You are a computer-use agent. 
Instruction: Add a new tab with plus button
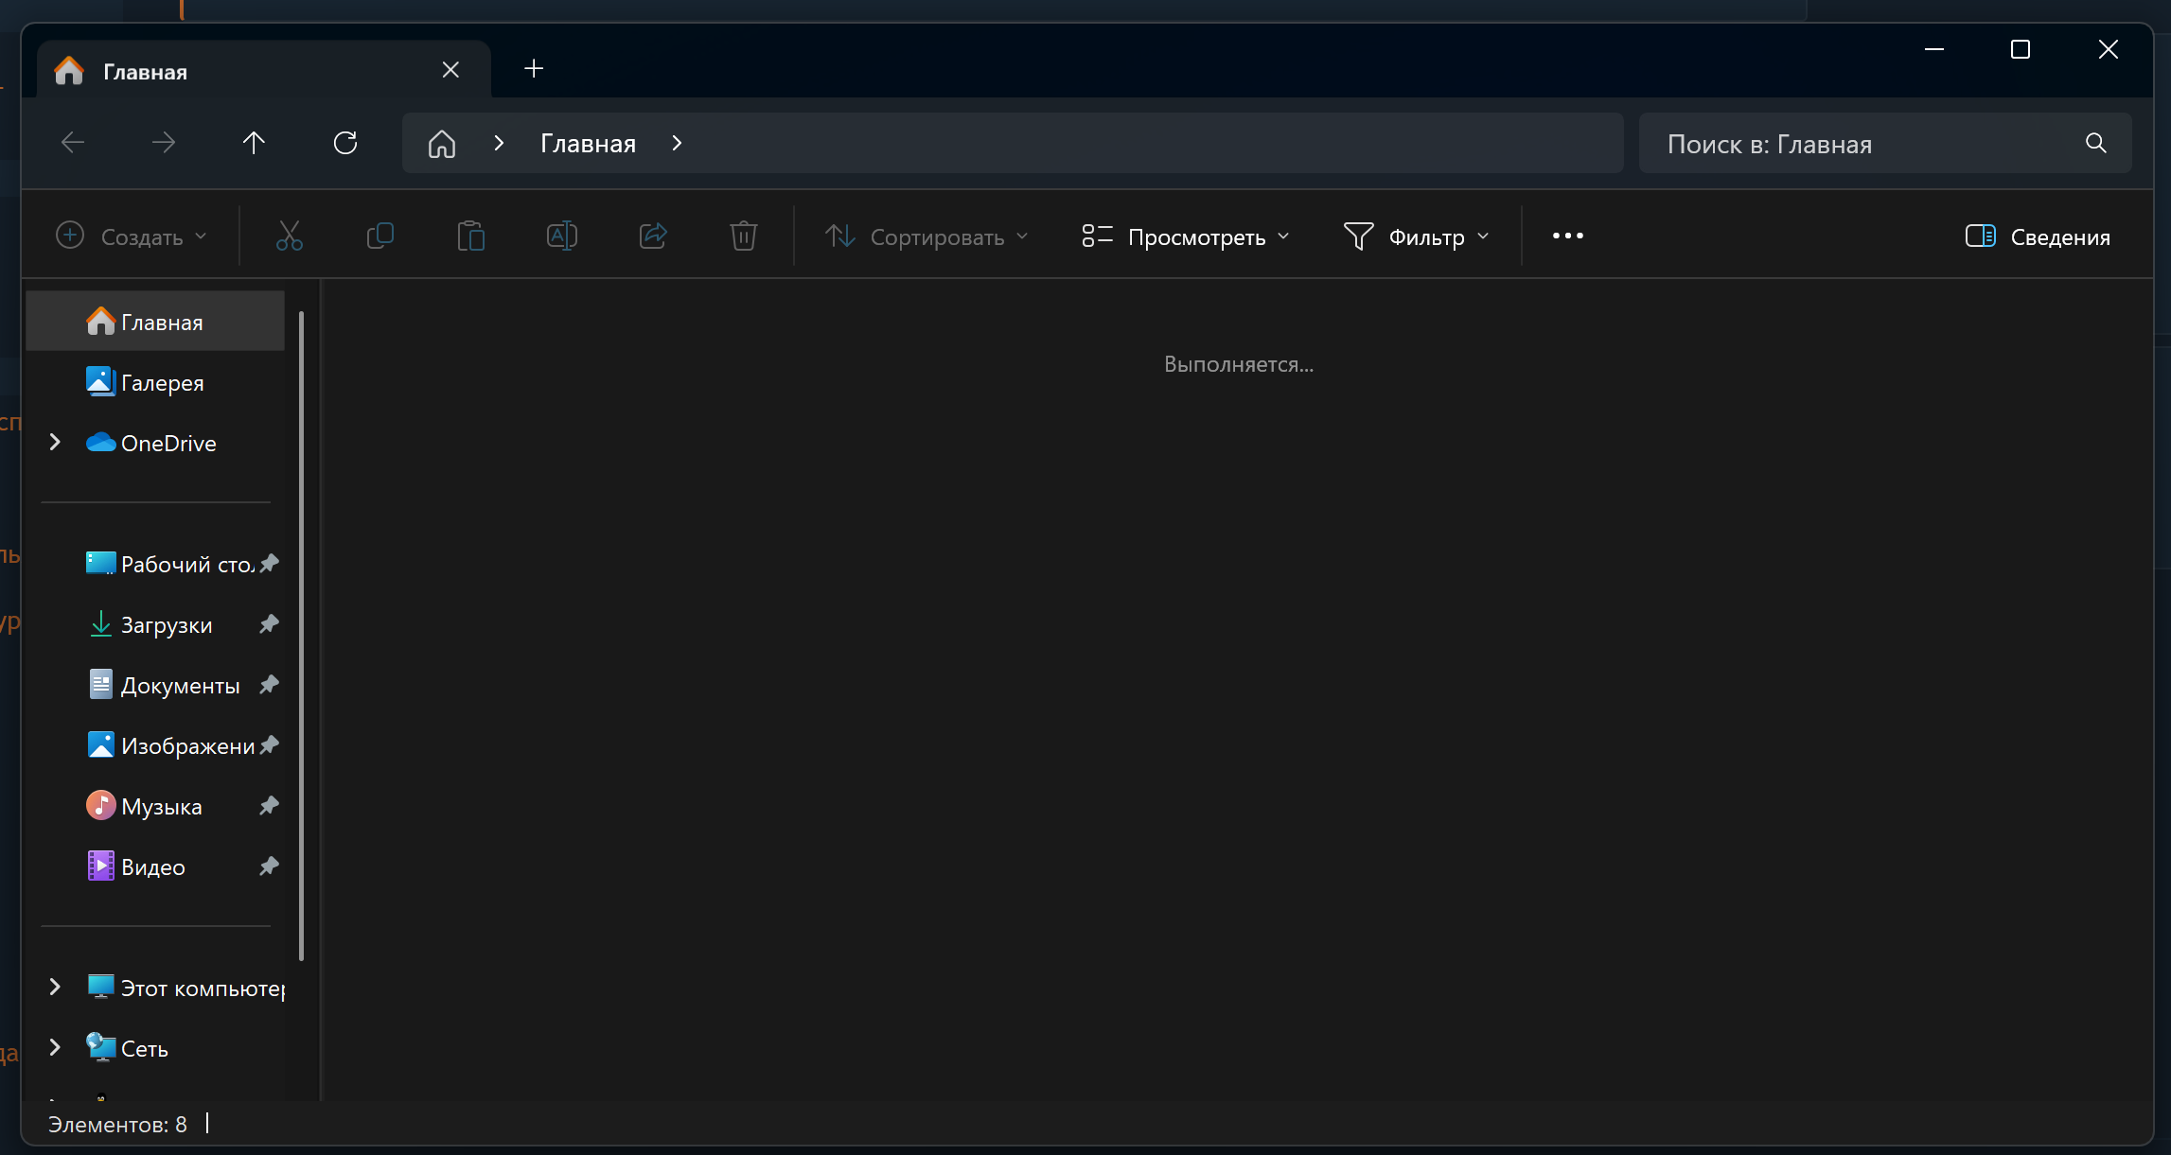(x=534, y=69)
